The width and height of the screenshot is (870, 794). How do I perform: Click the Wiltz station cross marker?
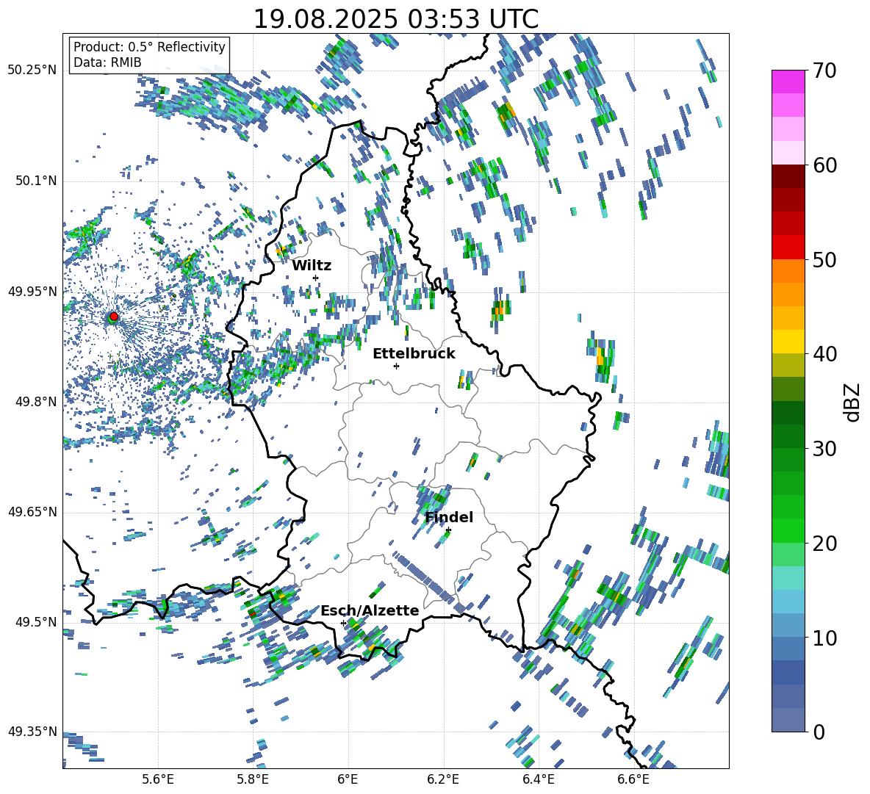tap(316, 278)
